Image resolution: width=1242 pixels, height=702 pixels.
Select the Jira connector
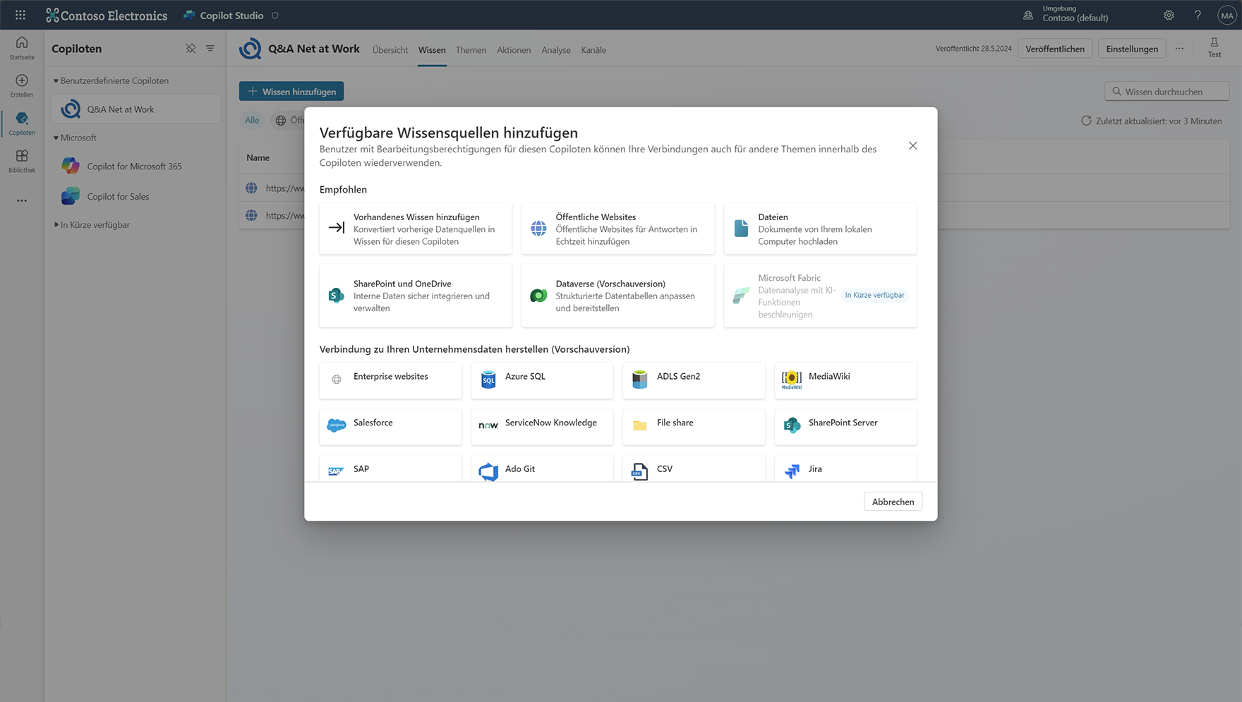point(845,468)
